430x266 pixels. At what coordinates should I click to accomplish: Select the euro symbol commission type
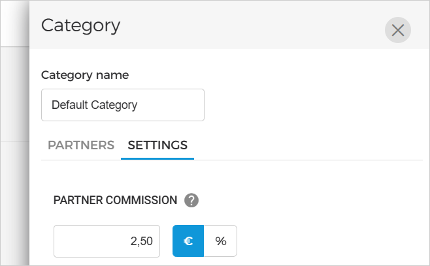(x=188, y=241)
